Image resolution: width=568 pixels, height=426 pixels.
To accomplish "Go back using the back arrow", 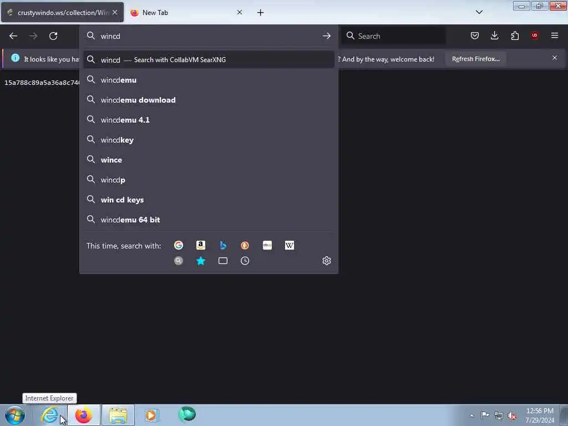I will click(13, 36).
